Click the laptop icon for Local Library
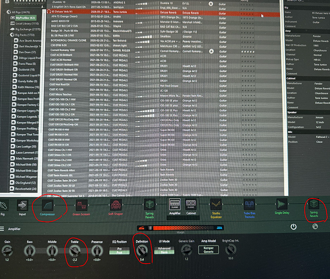The image size is (330, 279). click(13, 24)
